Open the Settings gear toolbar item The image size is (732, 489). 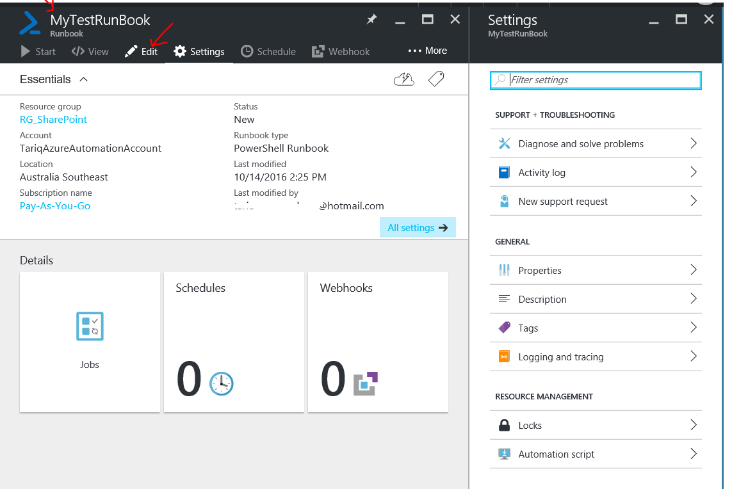tap(199, 51)
